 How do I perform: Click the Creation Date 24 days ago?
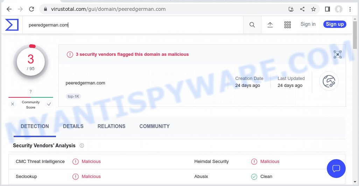[249, 82]
